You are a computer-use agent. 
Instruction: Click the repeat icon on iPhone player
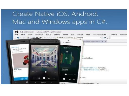pyautogui.click(x=74, y=79)
